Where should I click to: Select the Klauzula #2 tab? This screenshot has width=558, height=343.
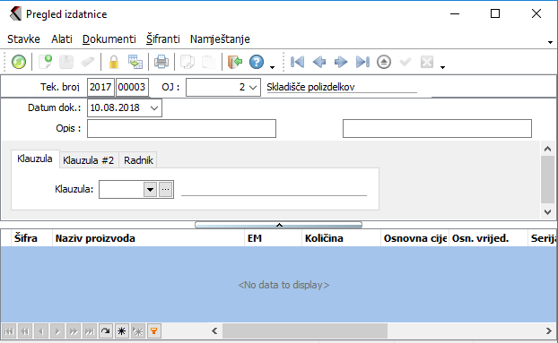point(88,160)
